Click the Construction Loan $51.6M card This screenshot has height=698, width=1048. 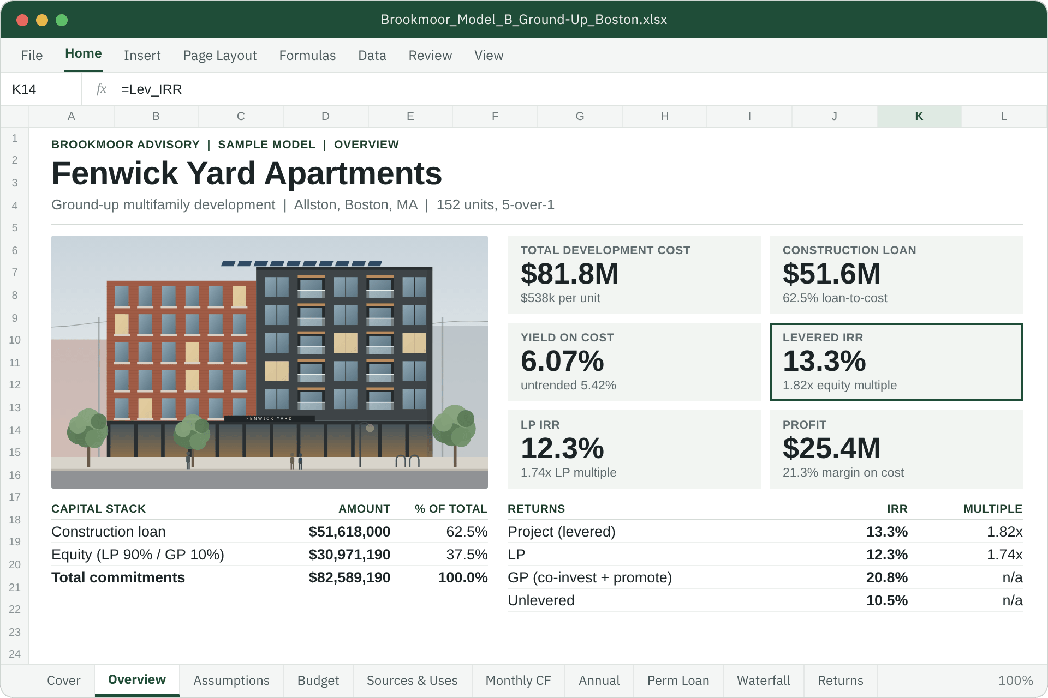point(896,275)
